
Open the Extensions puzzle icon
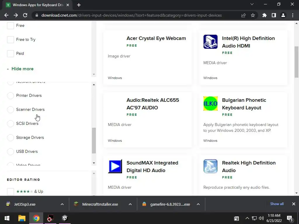click(265, 15)
